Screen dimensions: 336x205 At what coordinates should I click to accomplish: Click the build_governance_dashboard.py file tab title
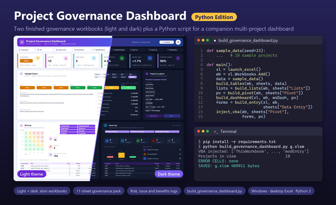[x=248, y=40]
